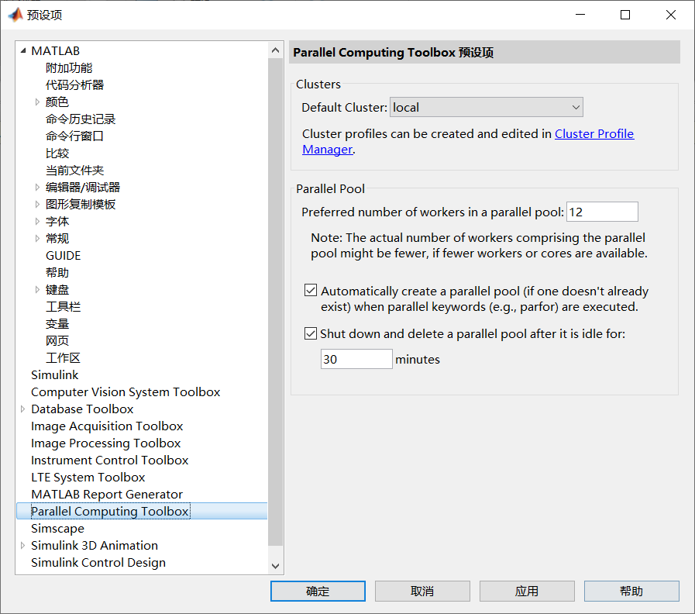Open the LTE System Toolbox preferences
Screen dimensions: 695x614
(x=88, y=477)
